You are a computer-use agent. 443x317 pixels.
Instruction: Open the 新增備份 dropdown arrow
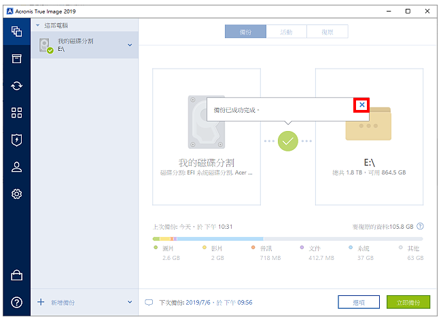pyautogui.click(x=130, y=302)
